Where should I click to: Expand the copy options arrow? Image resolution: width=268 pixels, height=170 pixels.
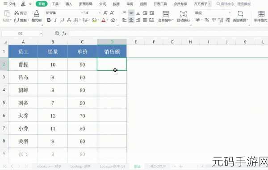click(29, 20)
